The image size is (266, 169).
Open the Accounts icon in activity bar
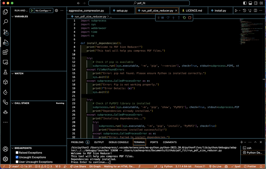click(5, 149)
